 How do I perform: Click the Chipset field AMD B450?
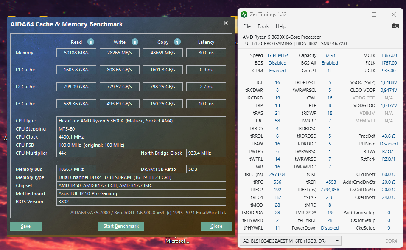(141, 185)
